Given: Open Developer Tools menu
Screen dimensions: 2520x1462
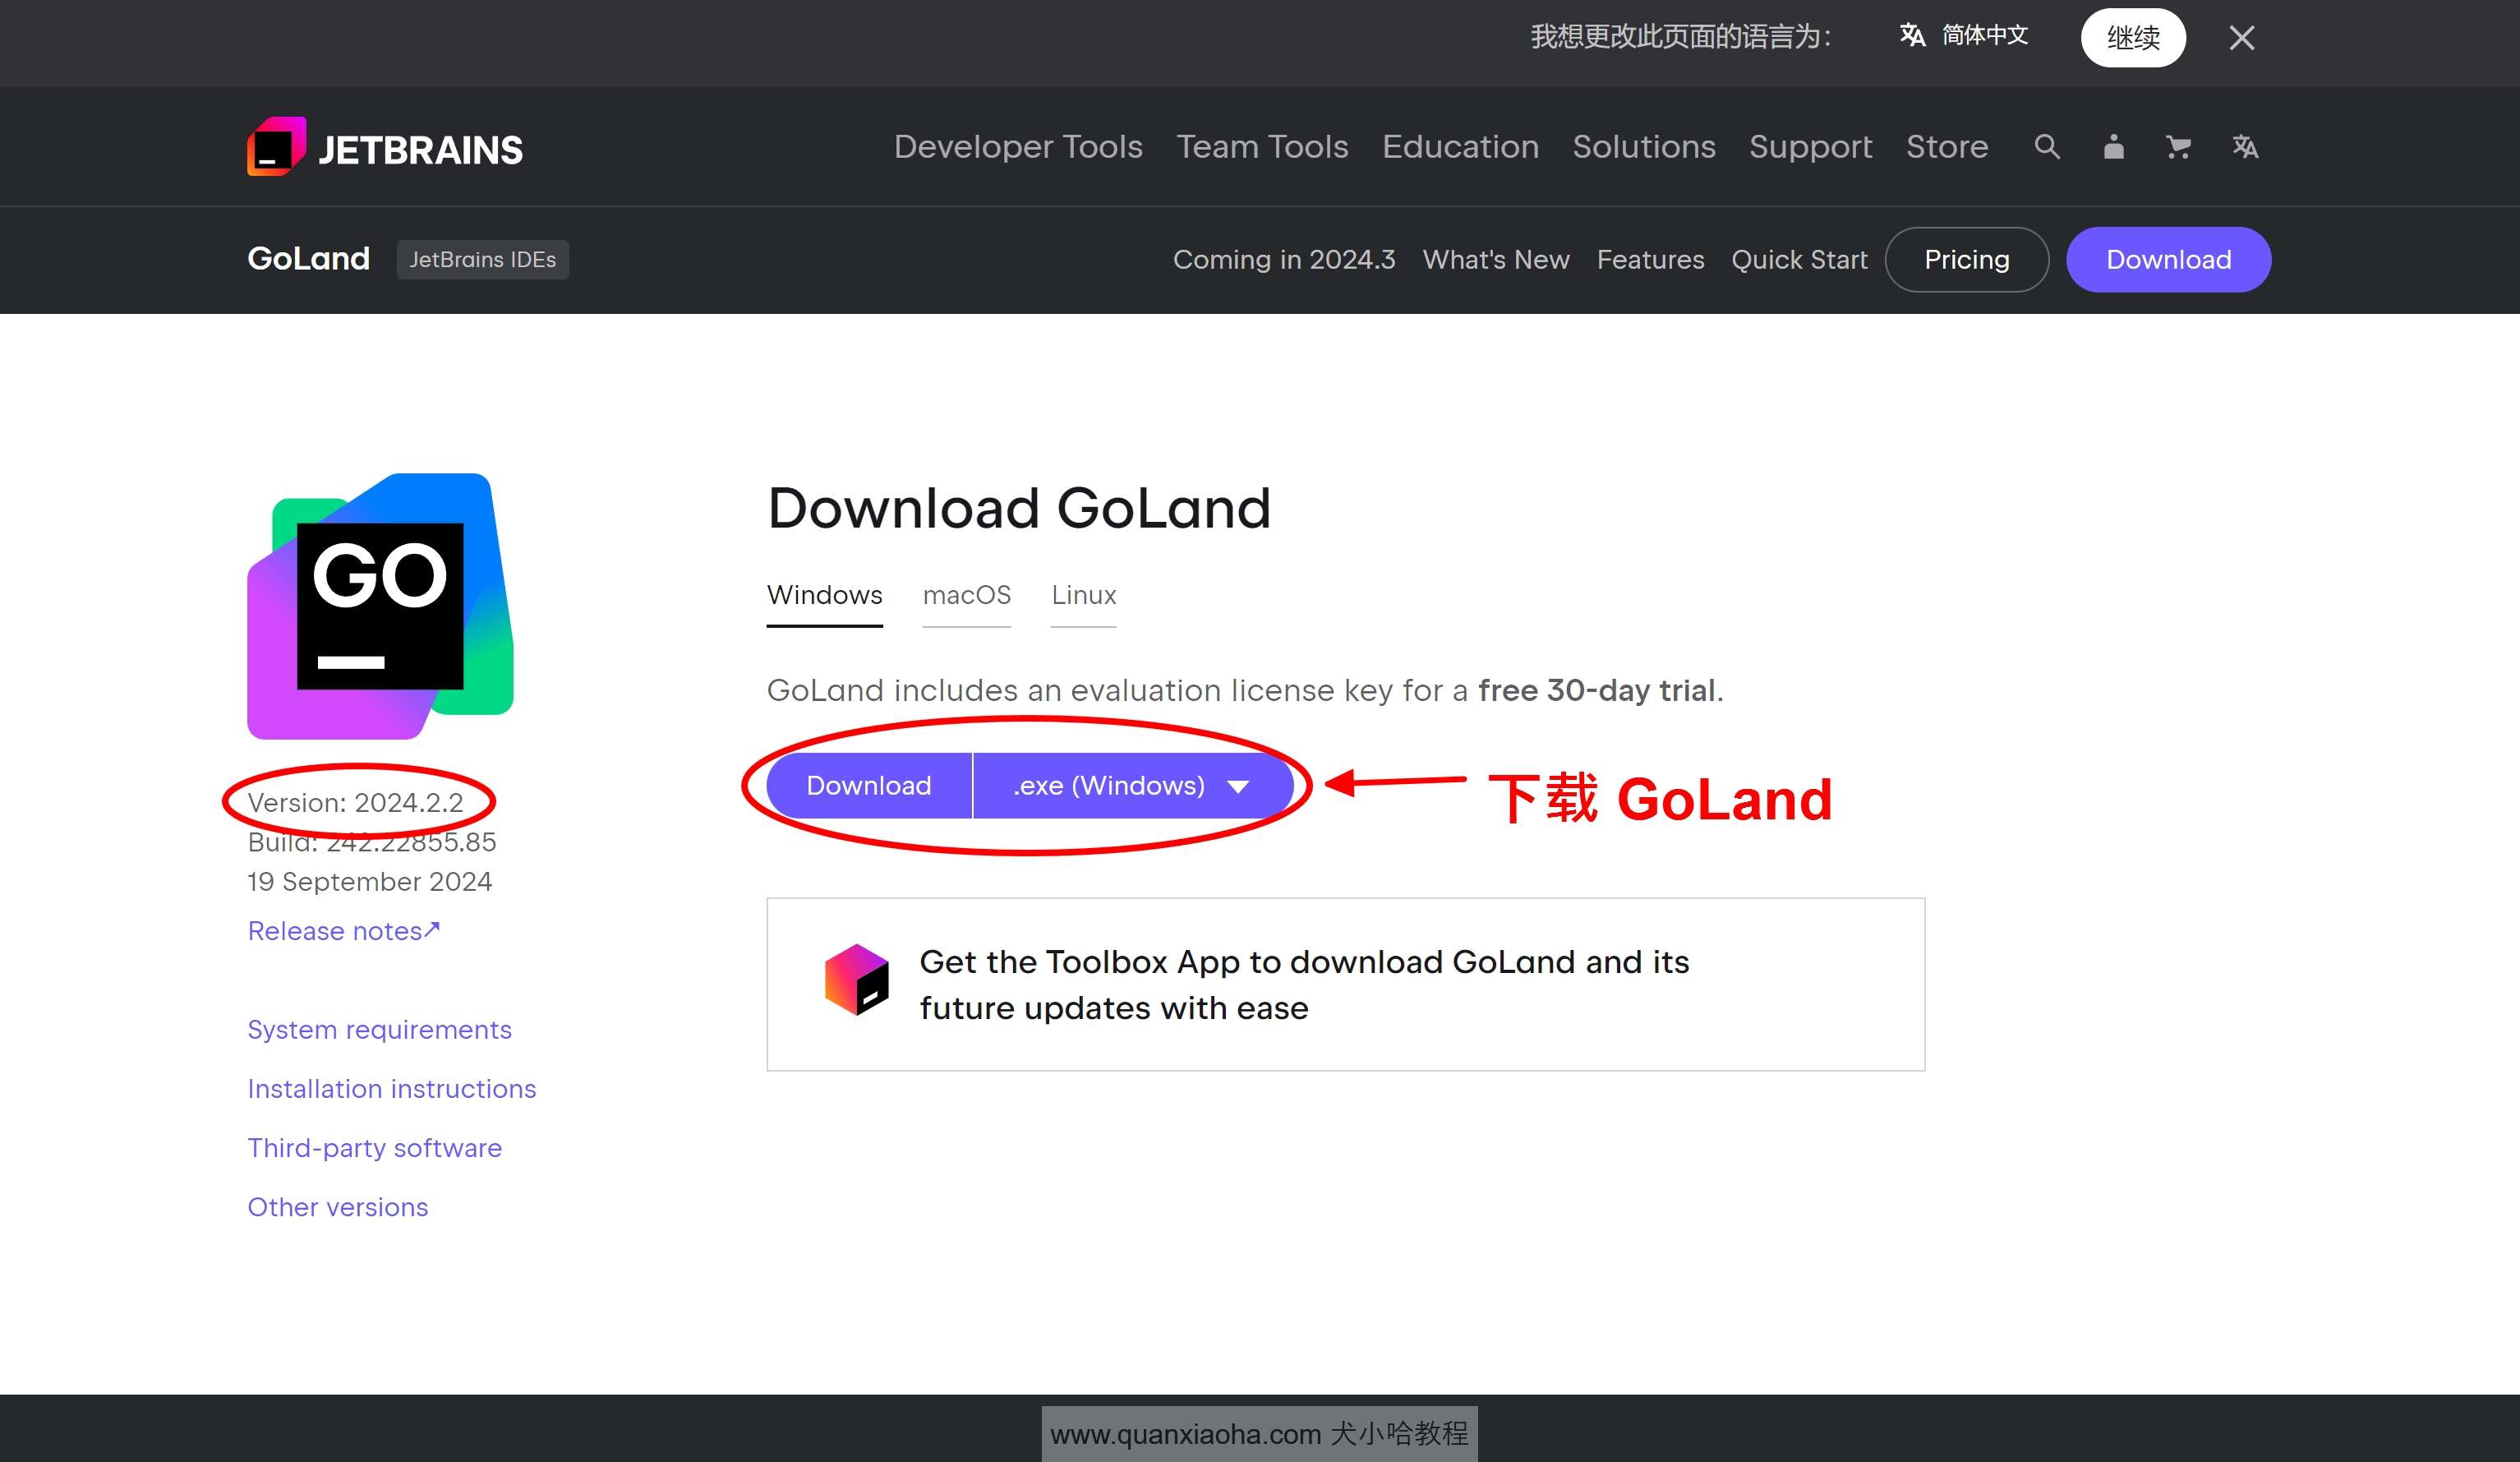Looking at the screenshot, I should (x=1018, y=147).
